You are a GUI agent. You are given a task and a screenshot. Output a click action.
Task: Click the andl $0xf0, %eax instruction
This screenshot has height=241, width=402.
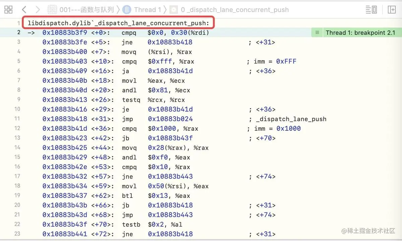tap(156, 157)
